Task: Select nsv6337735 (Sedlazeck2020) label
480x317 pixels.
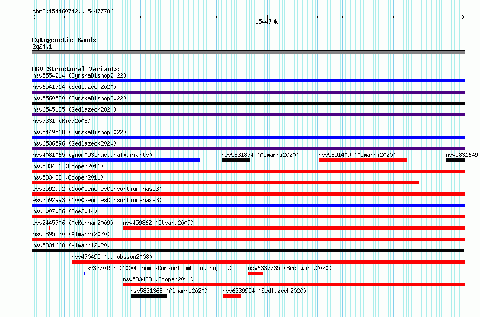Action: 290,268
